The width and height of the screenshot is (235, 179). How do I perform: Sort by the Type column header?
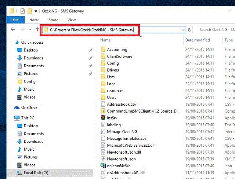tap(229, 40)
